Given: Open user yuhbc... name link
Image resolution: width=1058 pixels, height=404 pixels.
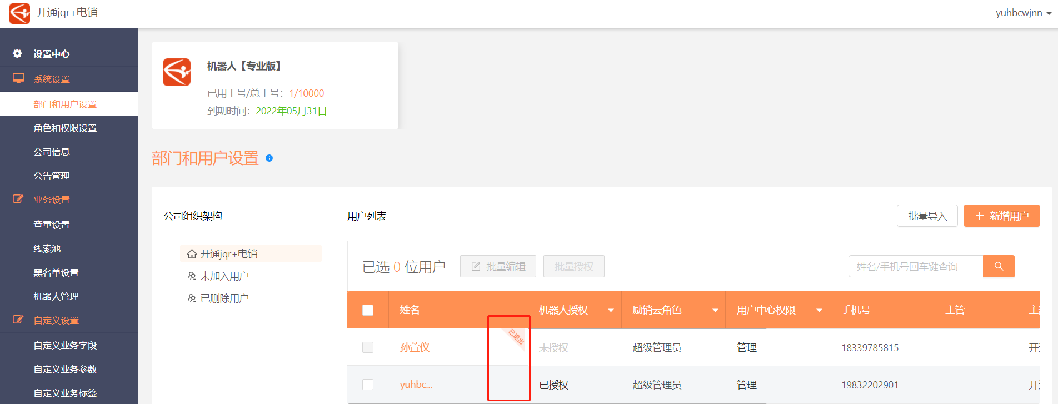Looking at the screenshot, I should 416,385.
